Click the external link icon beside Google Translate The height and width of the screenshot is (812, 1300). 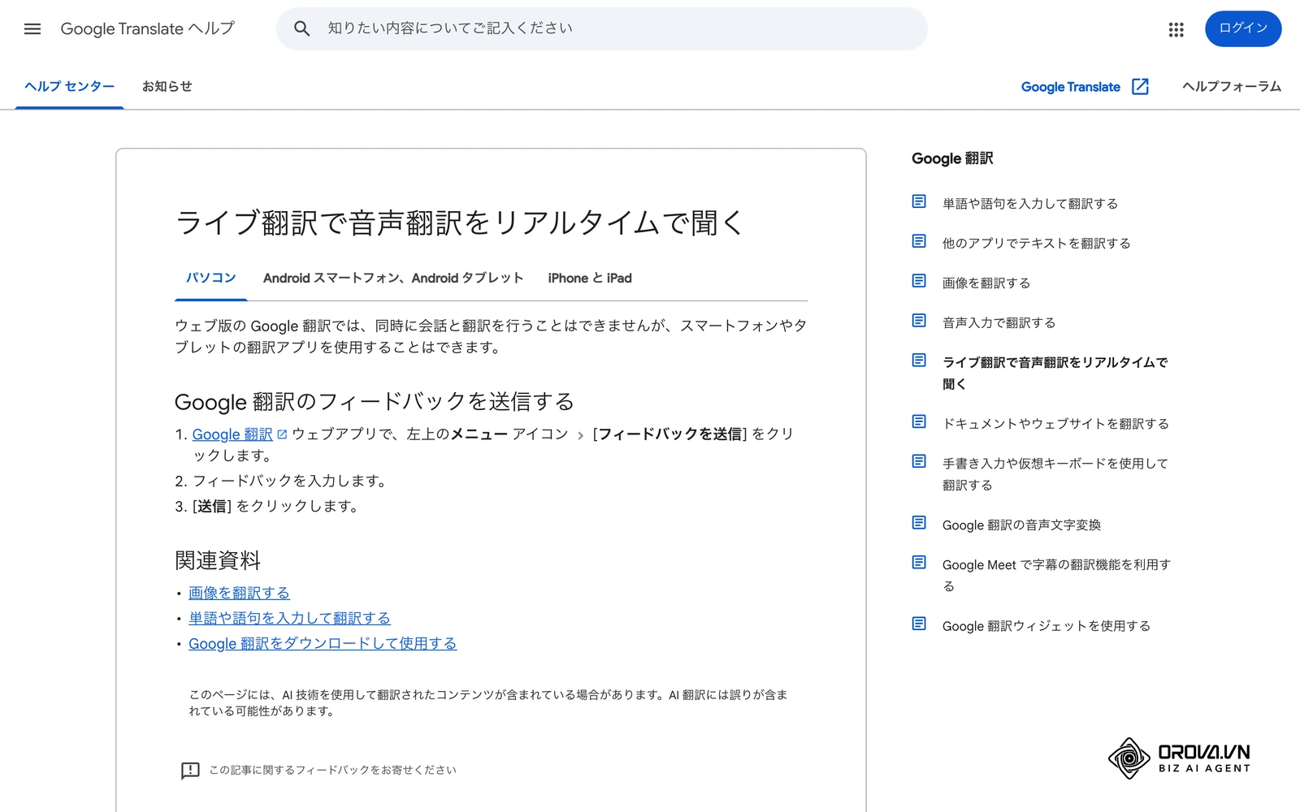tap(1140, 87)
